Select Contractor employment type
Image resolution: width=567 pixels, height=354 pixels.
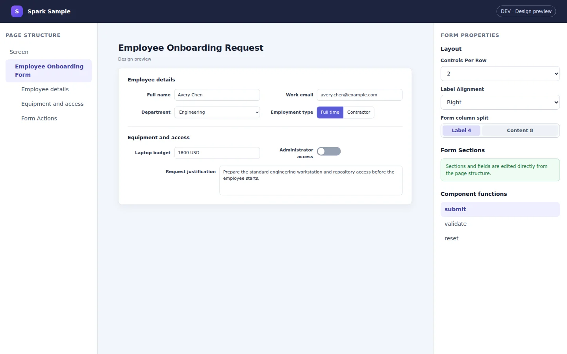[x=359, y=112]
